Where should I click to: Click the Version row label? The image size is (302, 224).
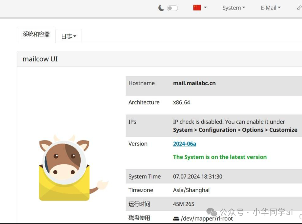(138, 144)
